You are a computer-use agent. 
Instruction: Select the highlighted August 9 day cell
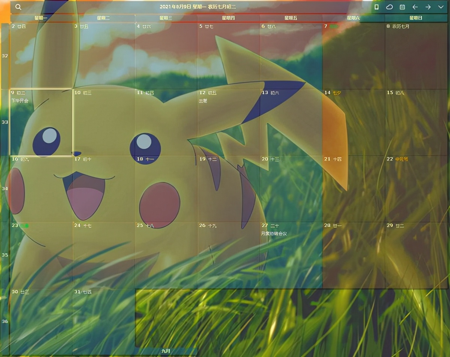(41, 122)
